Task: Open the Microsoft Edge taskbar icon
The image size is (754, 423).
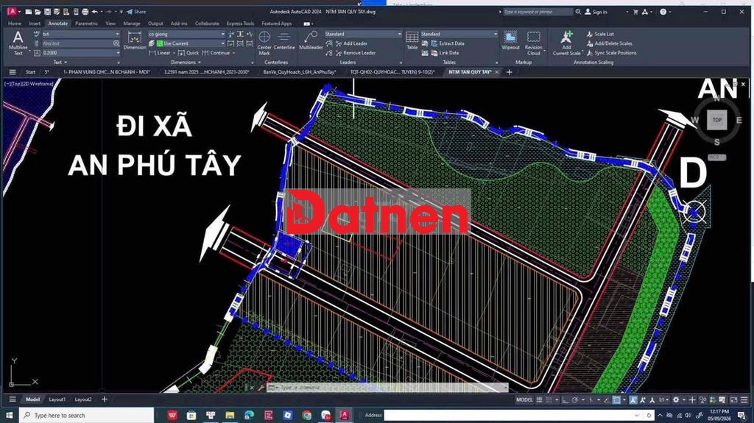Action: point(249,415)
